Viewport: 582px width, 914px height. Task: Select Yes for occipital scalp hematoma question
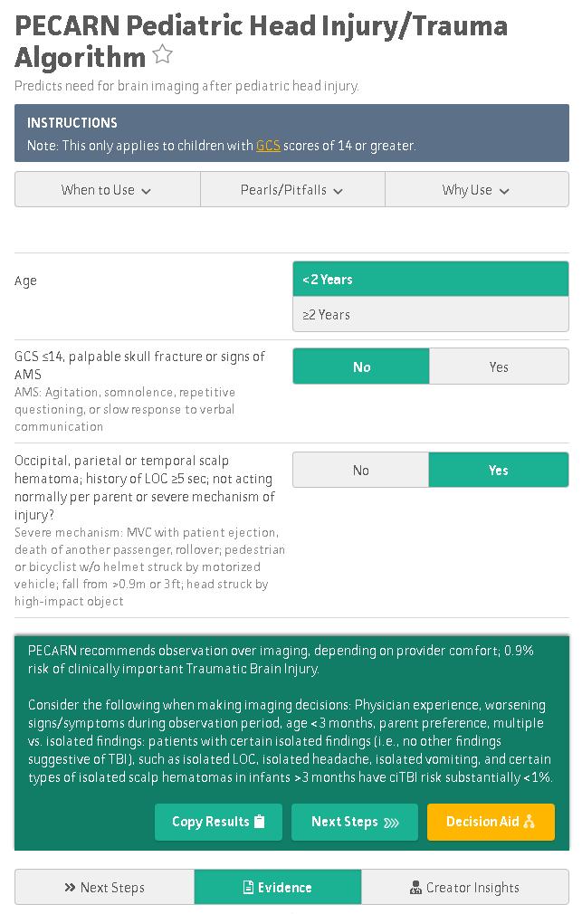tap(499, 471)
